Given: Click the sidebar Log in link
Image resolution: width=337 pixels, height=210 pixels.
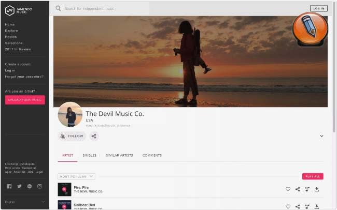Looking at the screenshot, I should pos(10,70).
